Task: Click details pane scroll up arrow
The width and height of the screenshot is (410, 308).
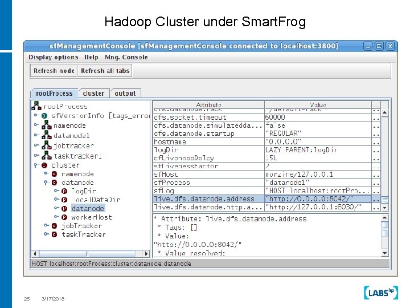Action: click(x=384, y=217)
